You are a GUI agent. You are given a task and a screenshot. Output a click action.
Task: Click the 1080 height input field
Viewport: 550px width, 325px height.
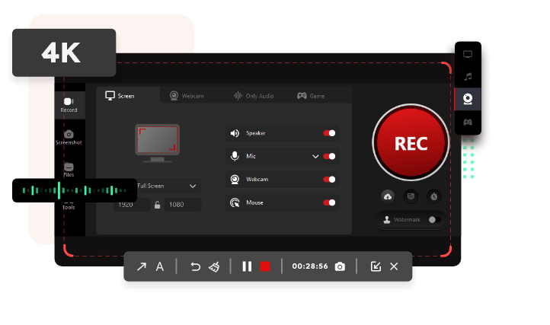(x=183, y=205)
